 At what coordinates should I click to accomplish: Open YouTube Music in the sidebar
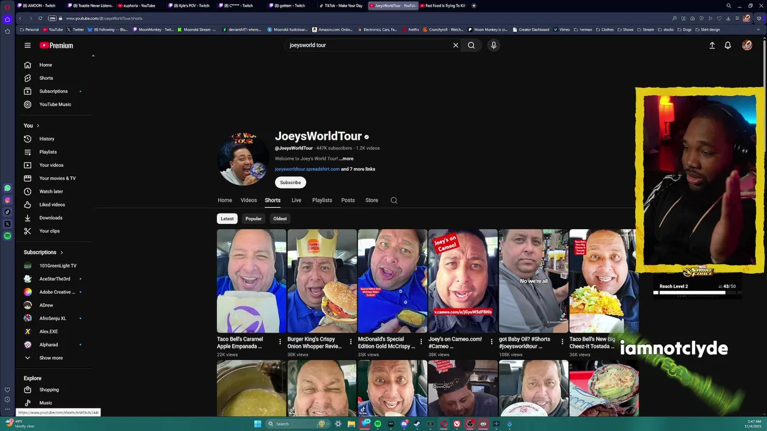coord(54,104)
